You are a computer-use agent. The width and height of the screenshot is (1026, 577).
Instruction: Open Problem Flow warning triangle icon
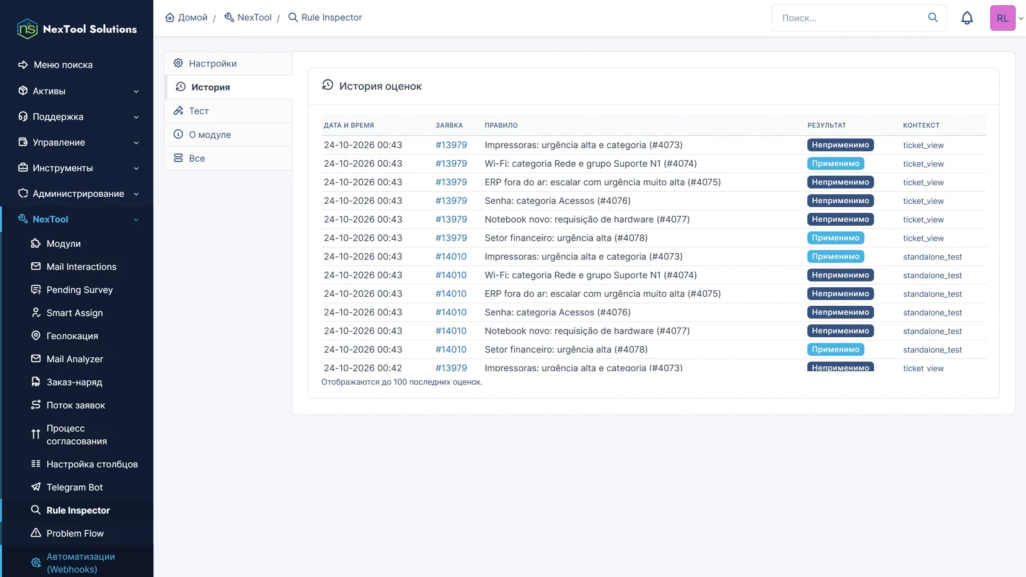[36, 533]
